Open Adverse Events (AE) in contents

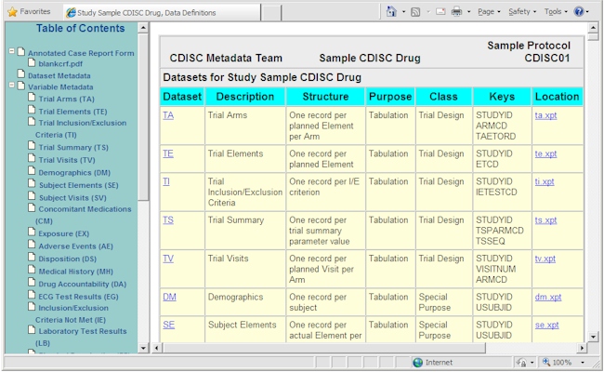[75, 246]
